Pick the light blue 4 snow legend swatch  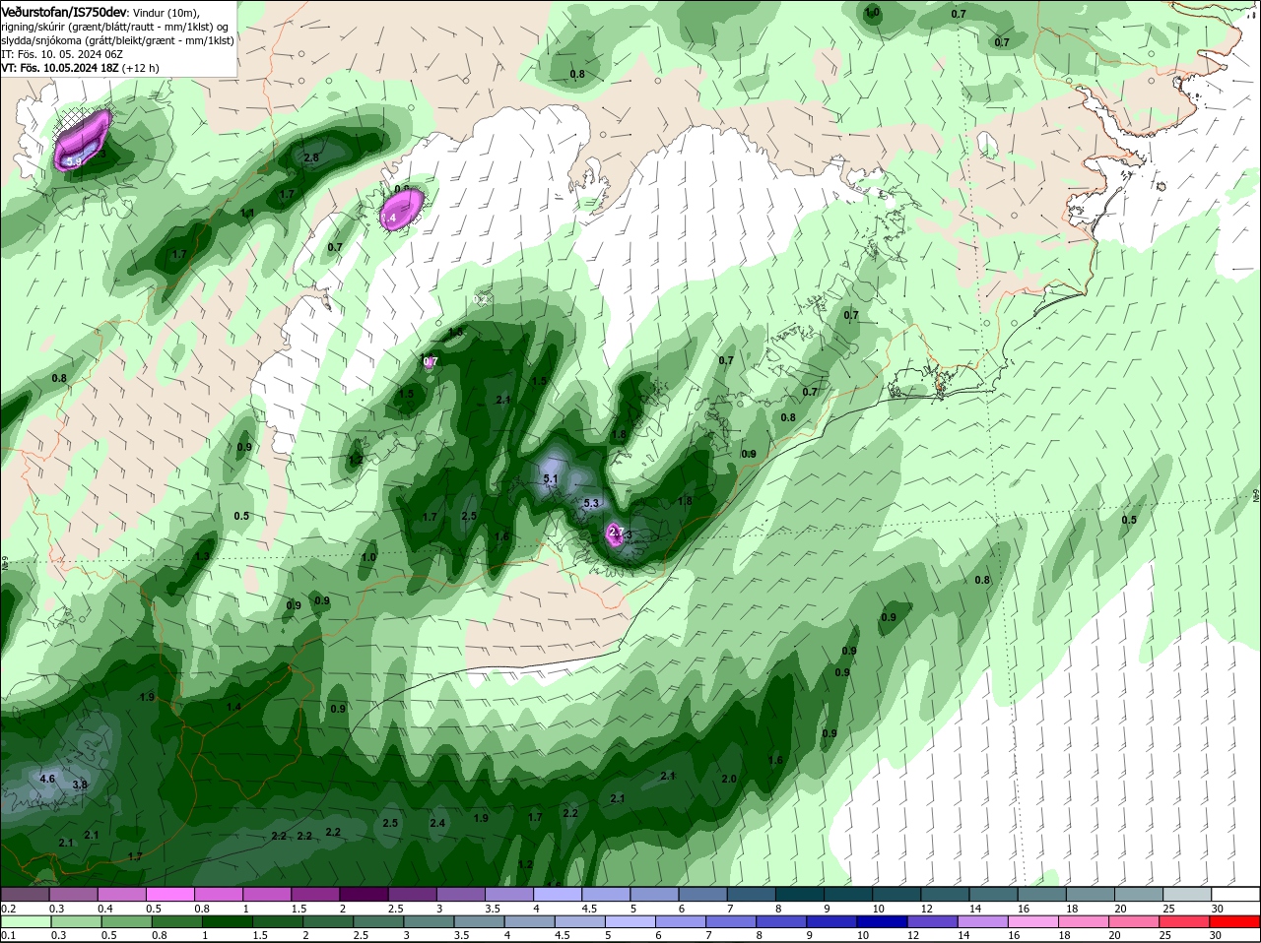(x=557, y=894)
